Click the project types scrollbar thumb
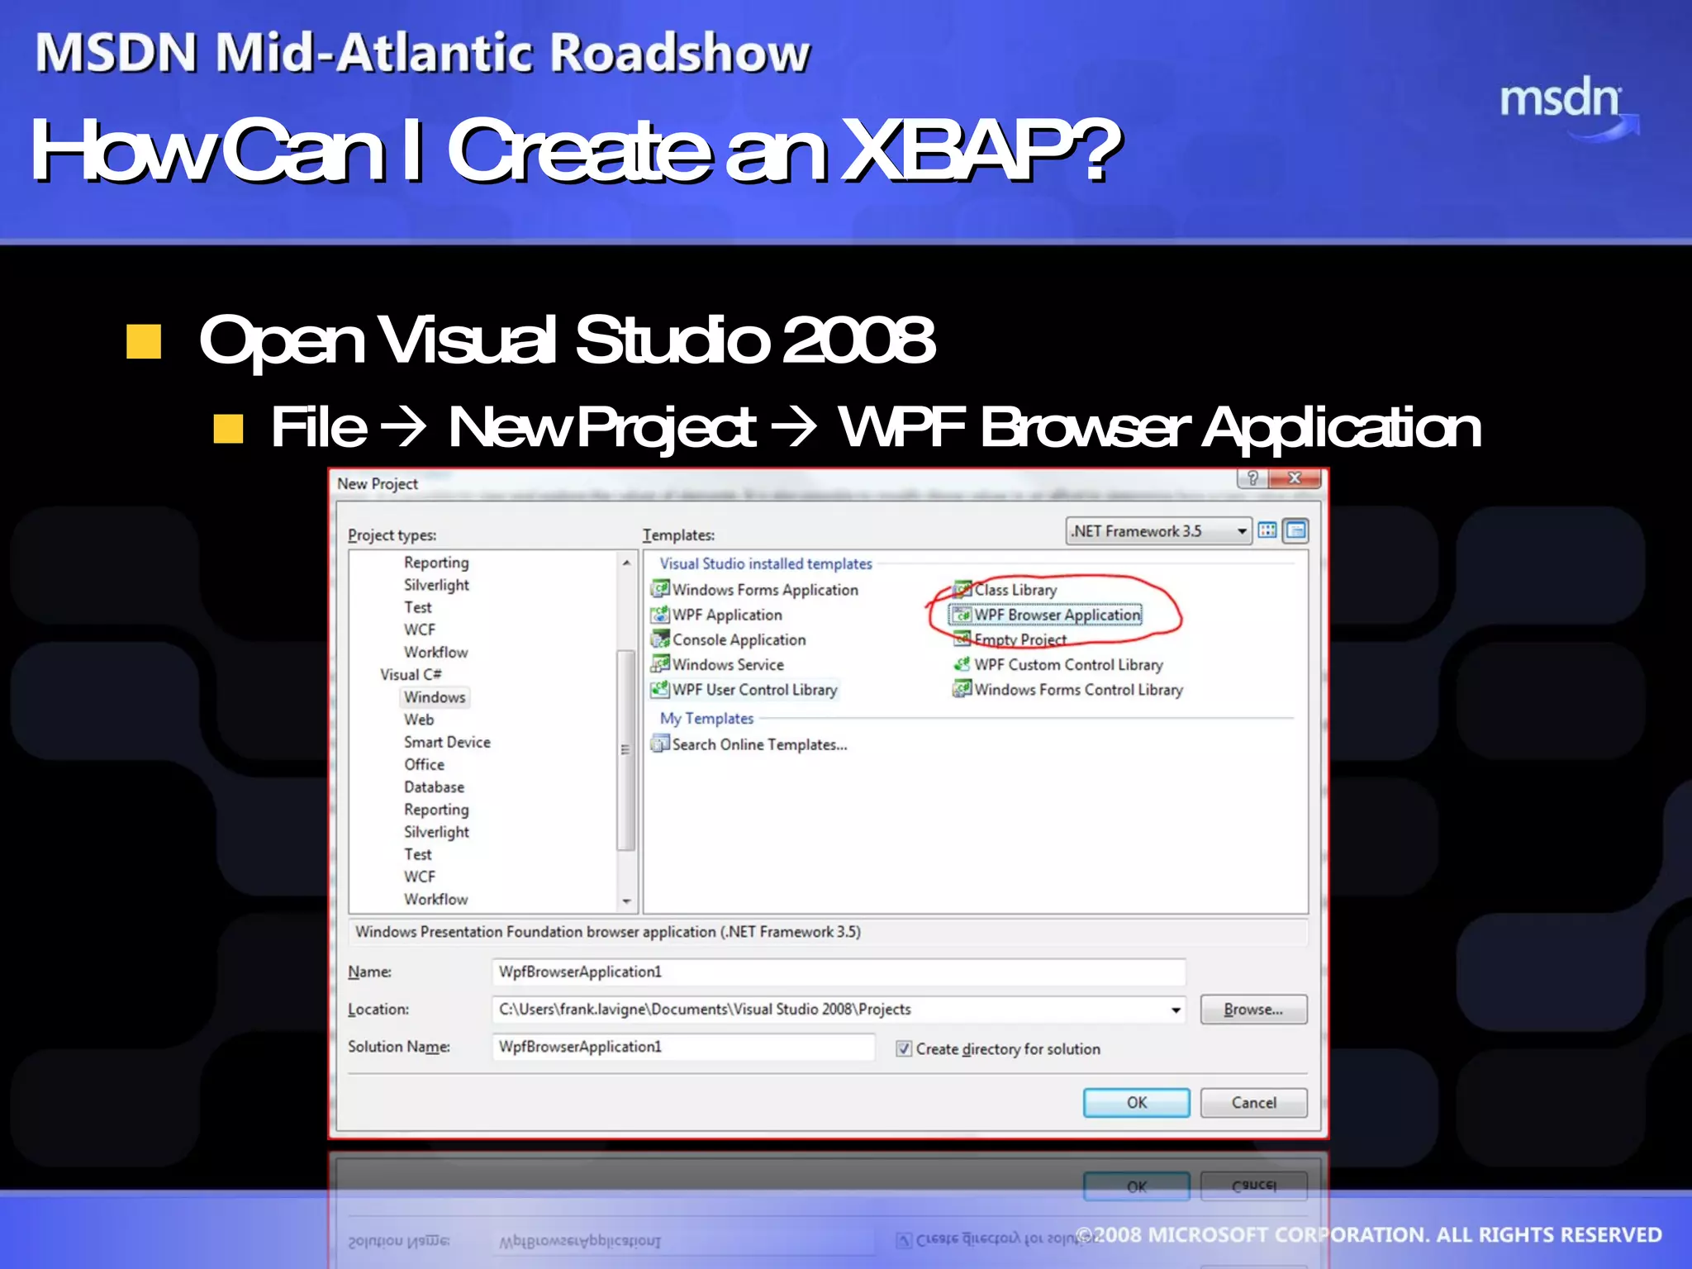The width and height of the screenshot is (1692, 1269). [626, 750]
